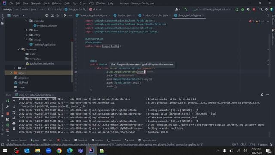Close the SwaggerConfig.java tab
This screenshot has height=155, width=275.
tap(203, 15)
